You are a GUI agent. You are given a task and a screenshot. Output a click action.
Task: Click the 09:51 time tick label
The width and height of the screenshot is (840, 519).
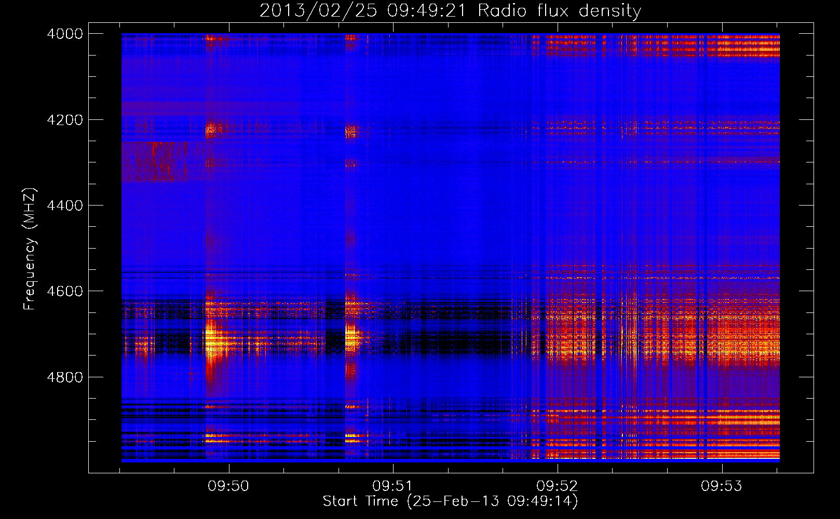(393, 486)
